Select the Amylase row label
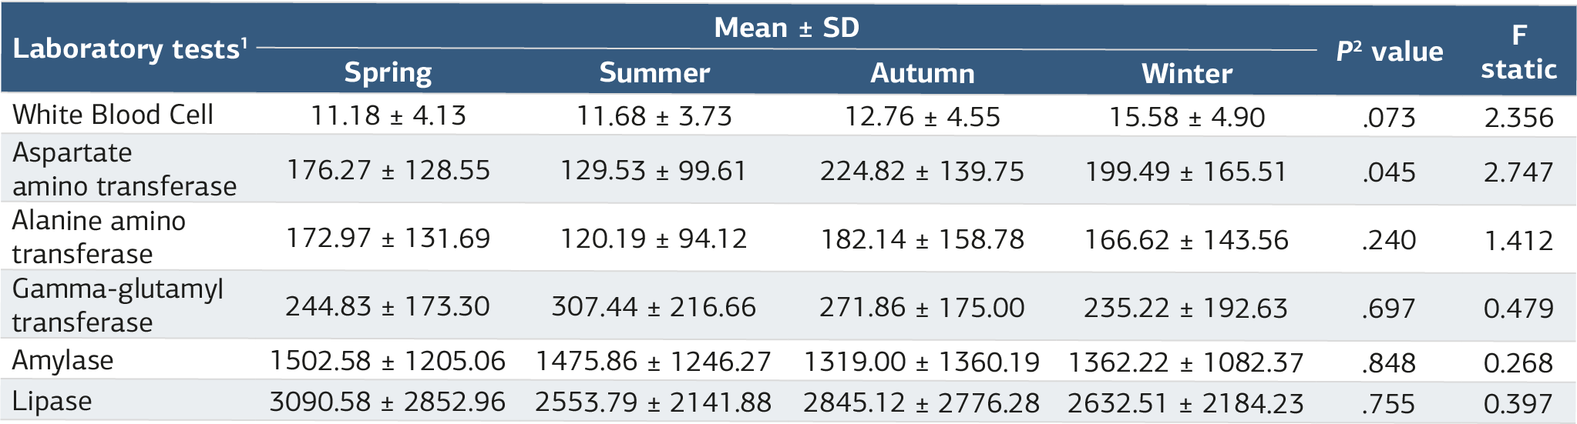The width and height of the screenshot is (1577, 424). coord(63,360)
